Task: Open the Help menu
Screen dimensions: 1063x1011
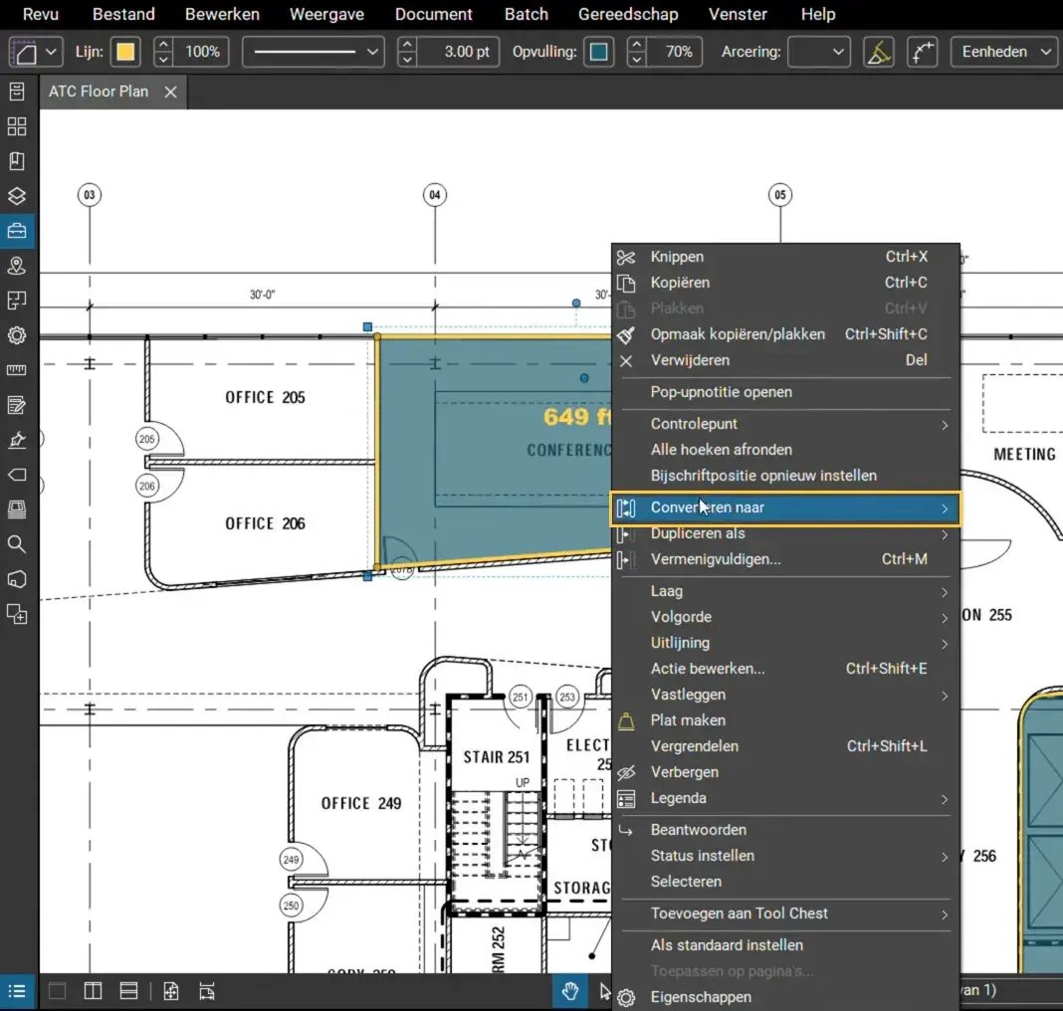Action: [818, 14]
